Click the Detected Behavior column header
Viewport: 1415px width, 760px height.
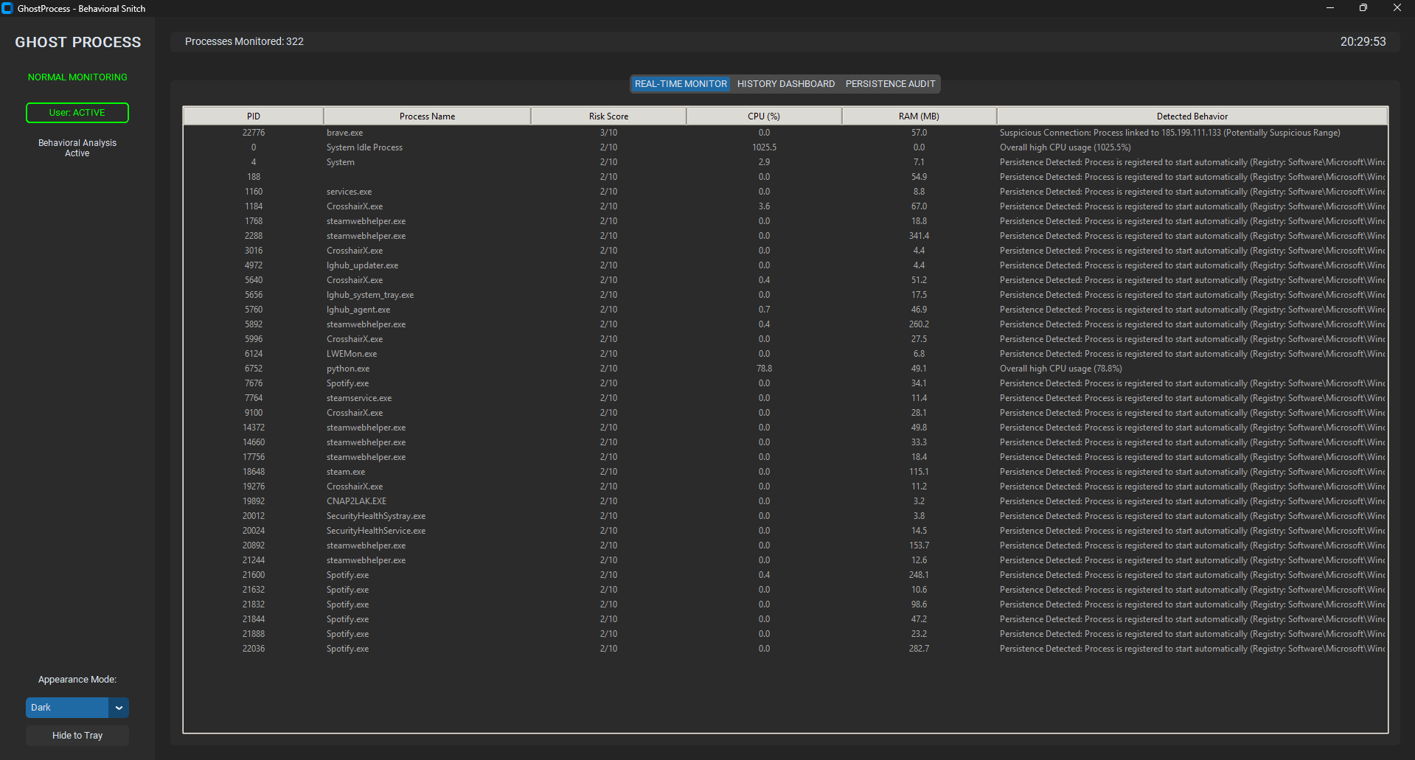1192,116
